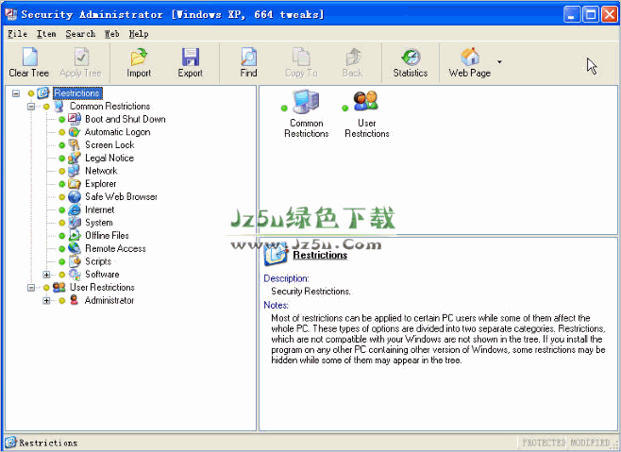
Task: Maximize the Security Administrator window
Action: coord(591,15)
